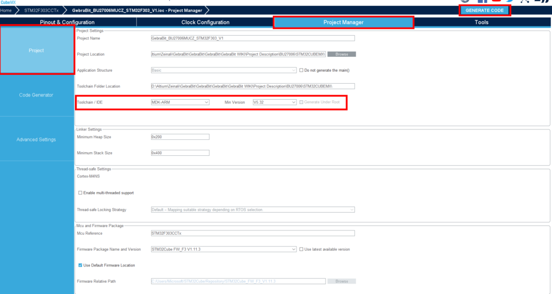Click the Min Version label
This screenshot has width=552, height=294.
234,102
